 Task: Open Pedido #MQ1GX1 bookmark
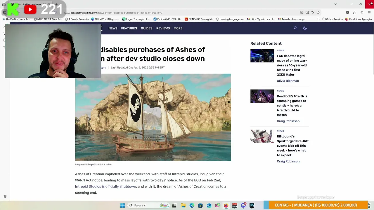point(167,19)
